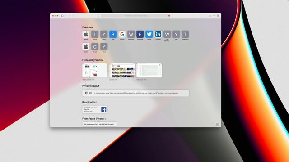Open The Weather Channel favorite
289x162 pixels.
[167, 34]
